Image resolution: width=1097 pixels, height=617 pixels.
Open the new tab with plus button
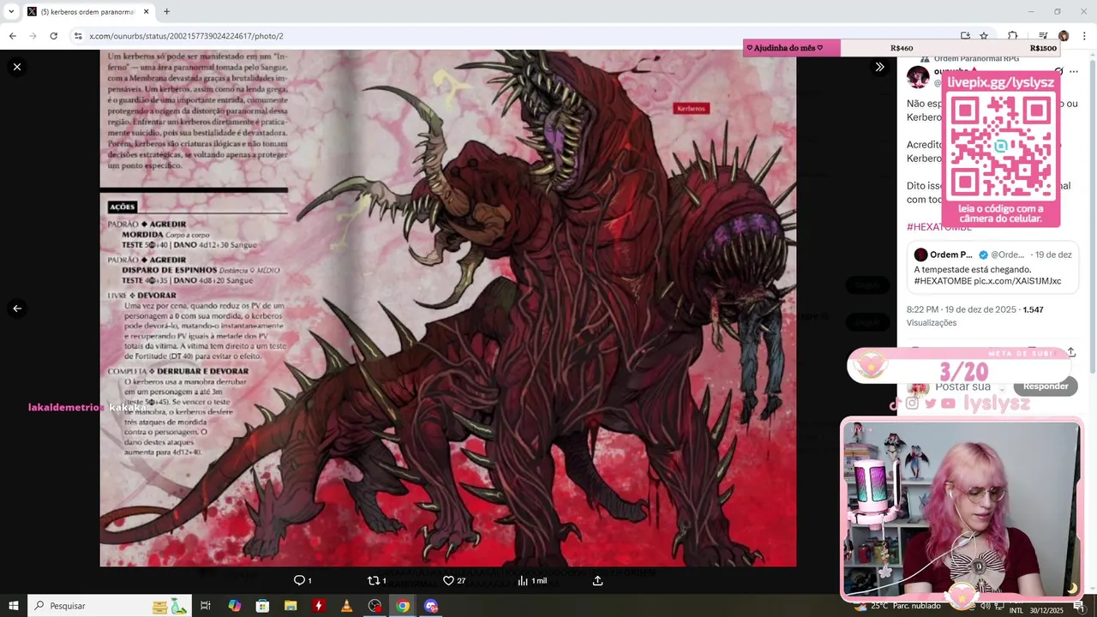pyautogui.click(x=166, y=11)
